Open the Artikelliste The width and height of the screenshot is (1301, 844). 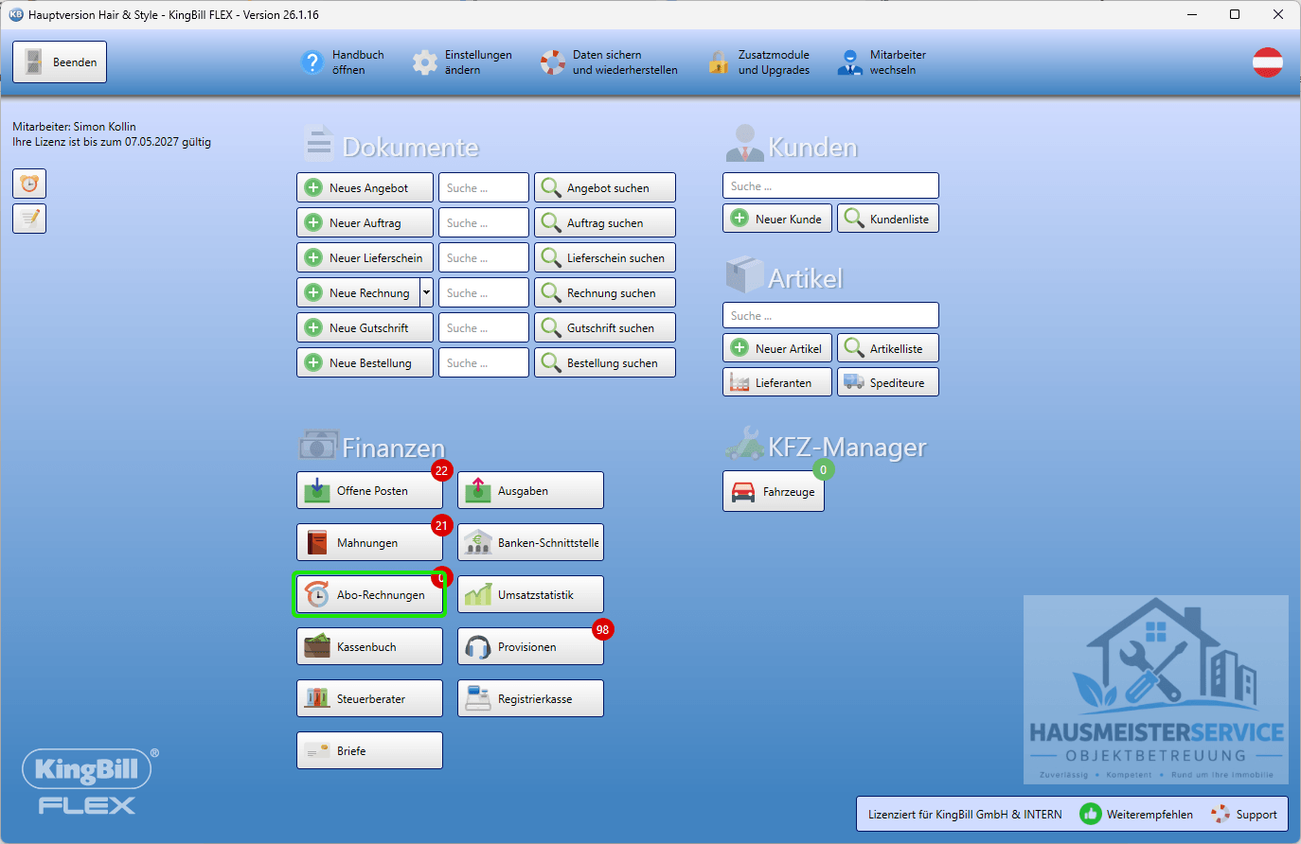point(888,348)
